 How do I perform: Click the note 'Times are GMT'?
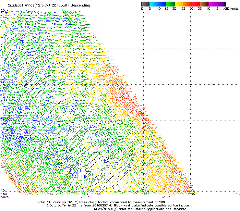[63, 202]
